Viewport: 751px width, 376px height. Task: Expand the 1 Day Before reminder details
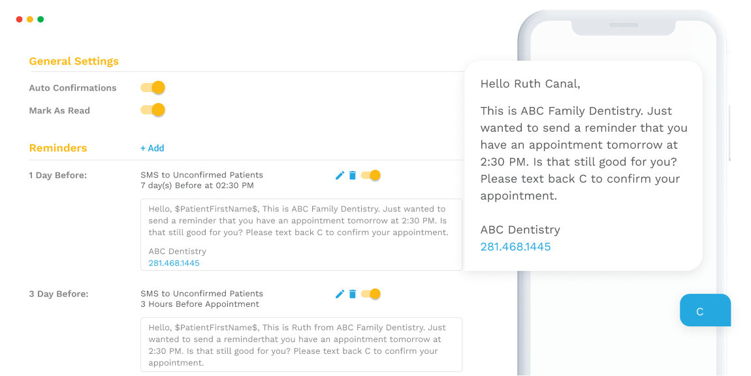click(58, 175)
